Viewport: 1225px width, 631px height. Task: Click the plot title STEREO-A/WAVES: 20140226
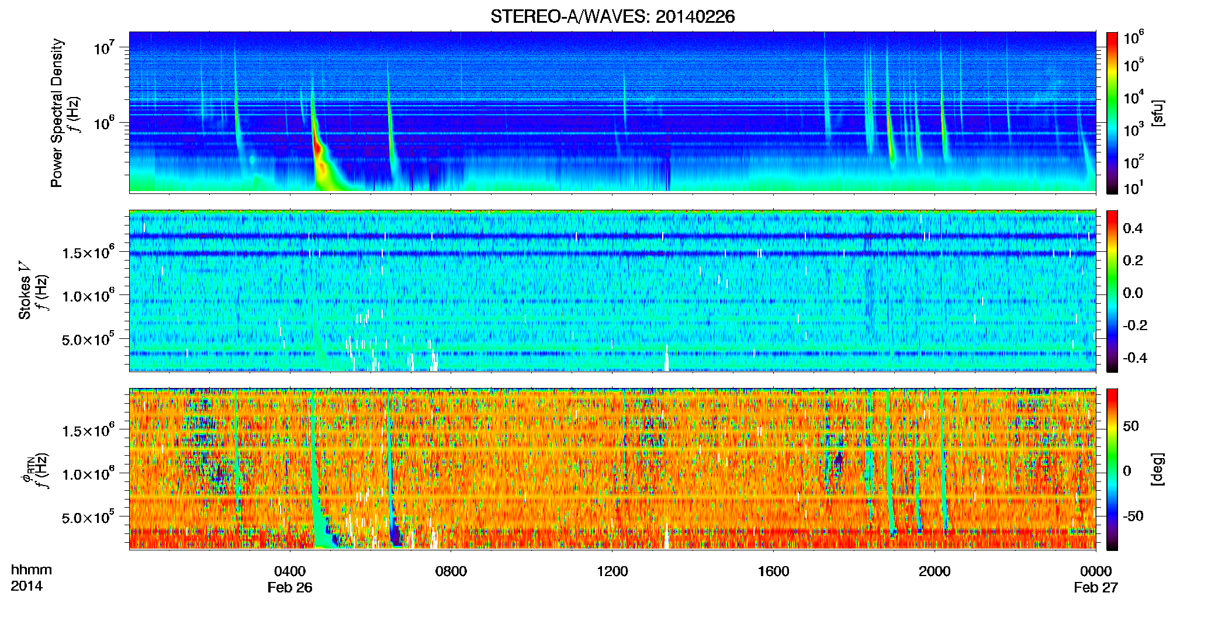coord(612,16)
